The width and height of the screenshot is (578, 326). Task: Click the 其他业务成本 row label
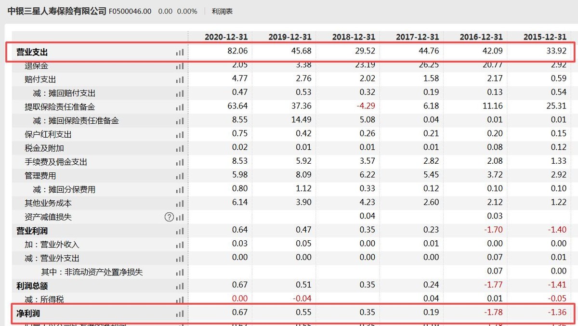pos(48,203)
